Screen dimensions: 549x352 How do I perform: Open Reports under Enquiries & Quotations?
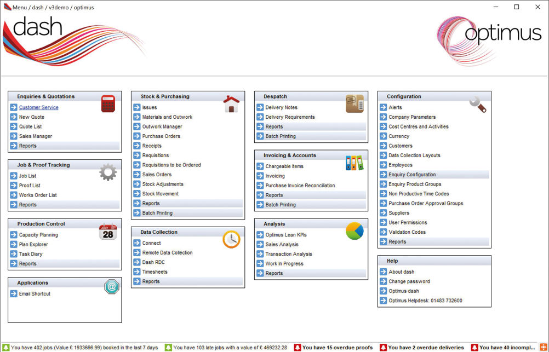click(x=65, y=146)
